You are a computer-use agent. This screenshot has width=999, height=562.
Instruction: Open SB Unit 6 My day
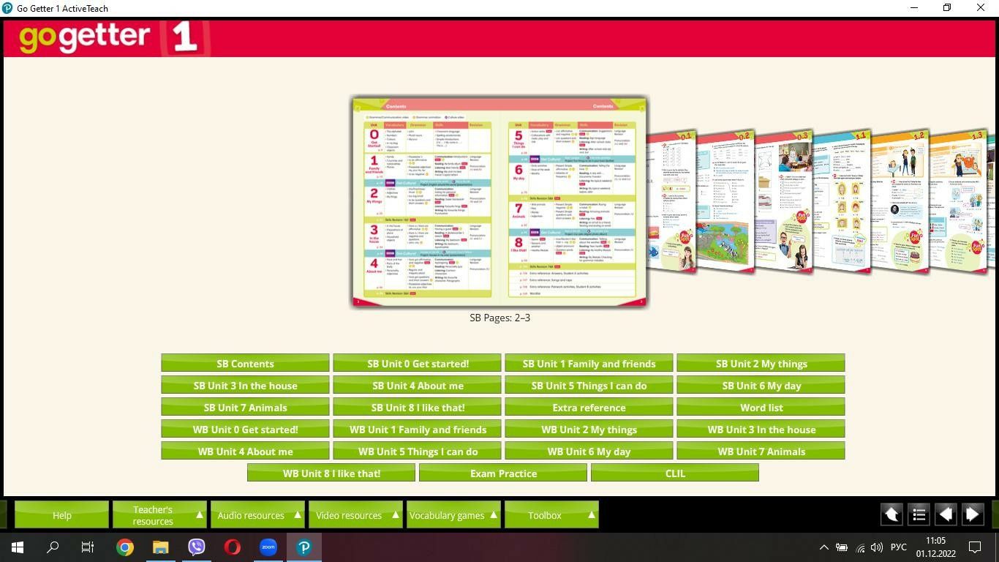pos(761,385)
